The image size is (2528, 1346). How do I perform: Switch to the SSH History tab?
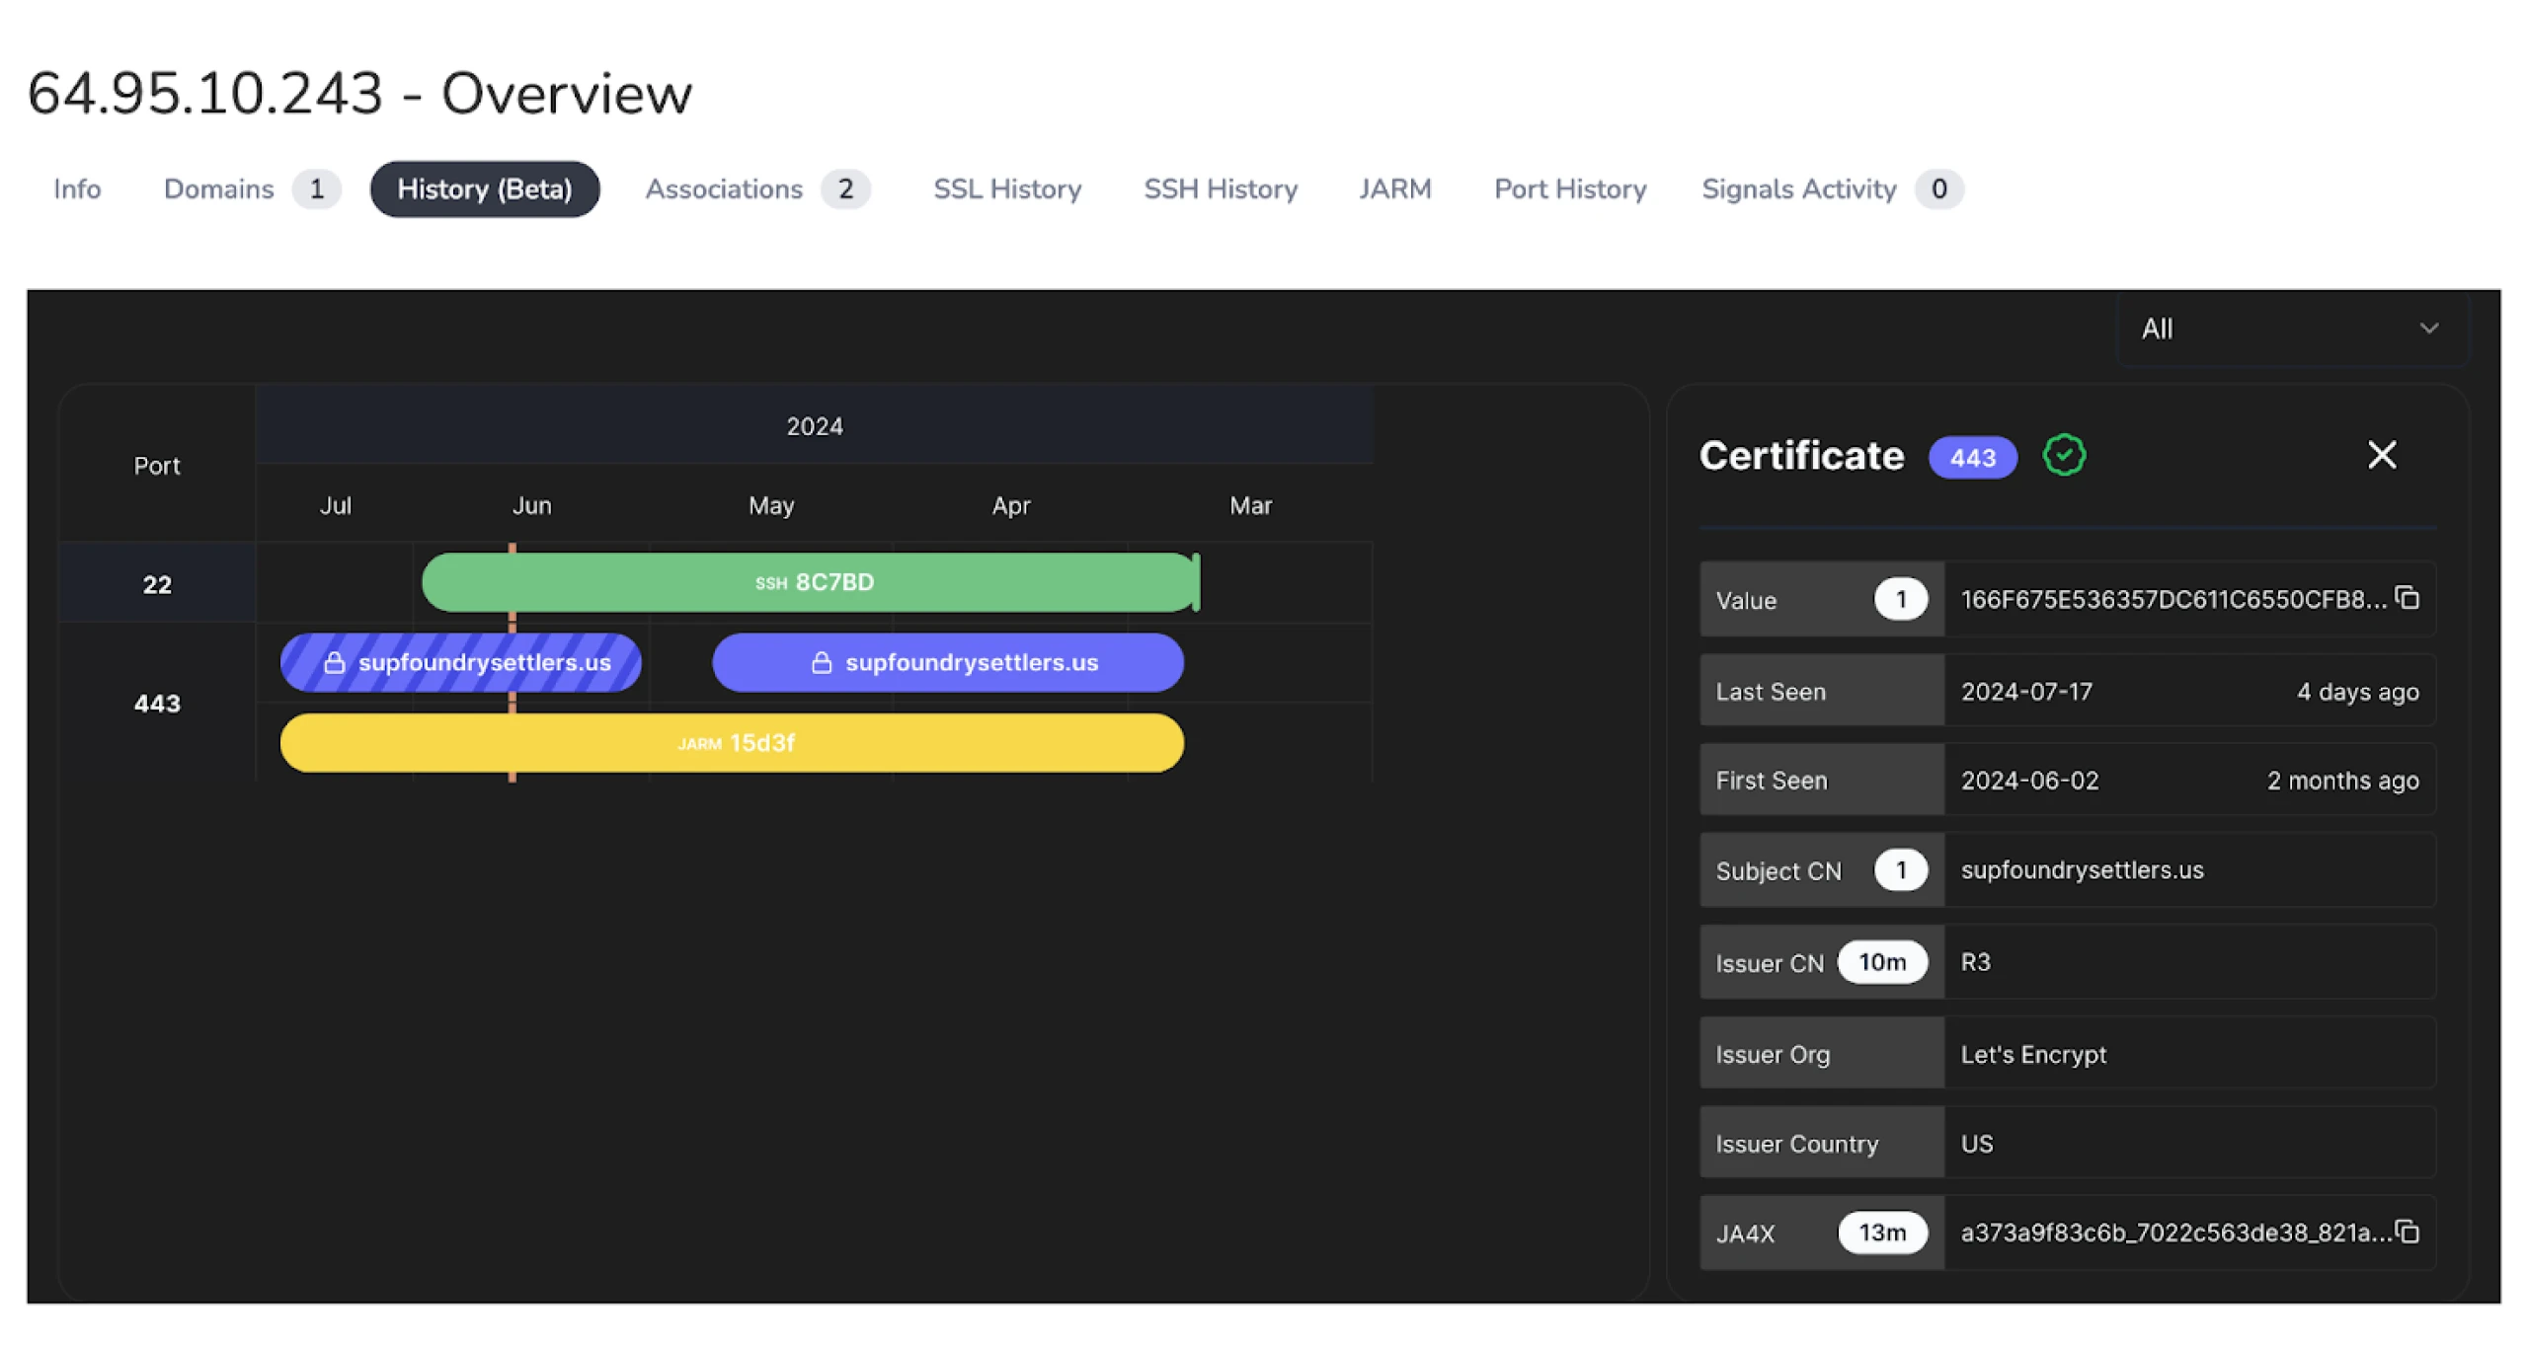(1221, 187)
